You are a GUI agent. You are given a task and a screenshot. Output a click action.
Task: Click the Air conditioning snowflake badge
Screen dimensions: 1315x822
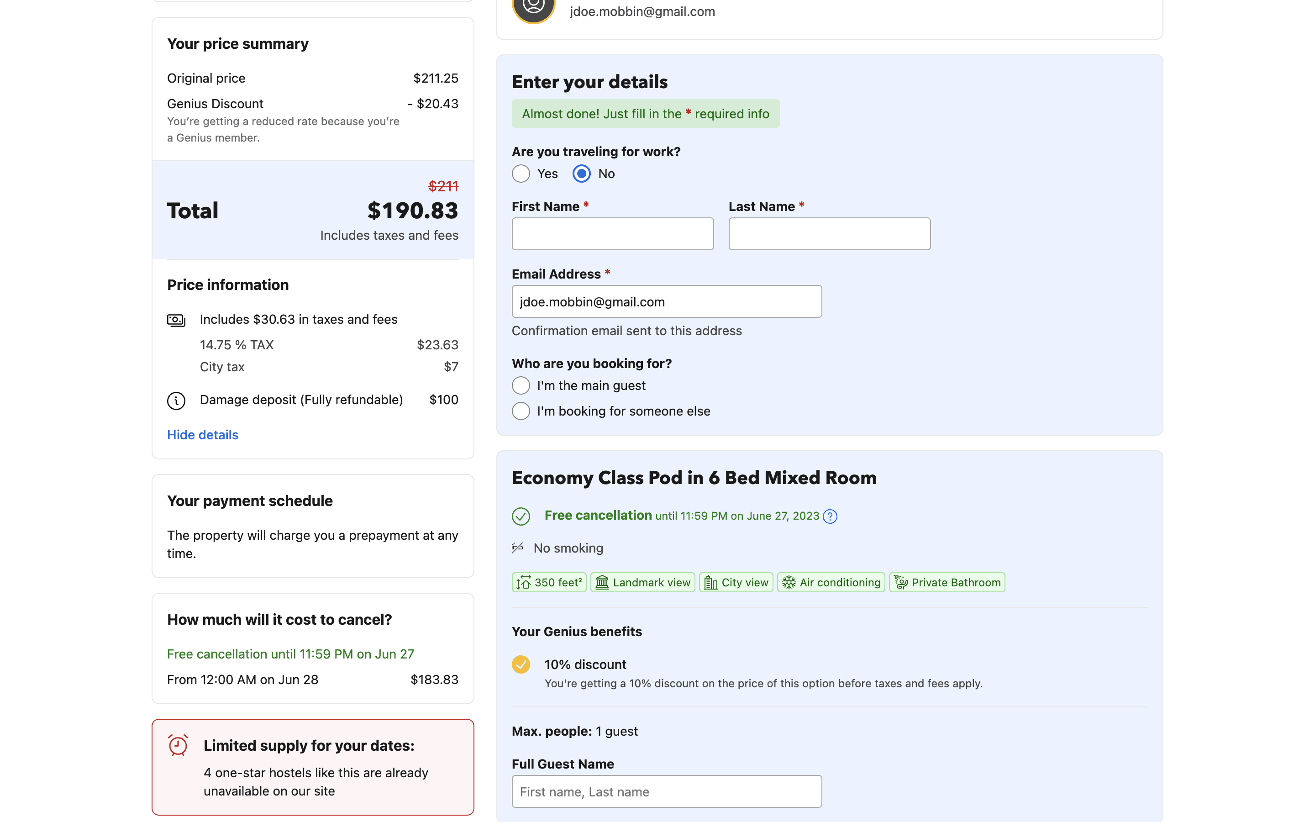(x=831, y=582)
